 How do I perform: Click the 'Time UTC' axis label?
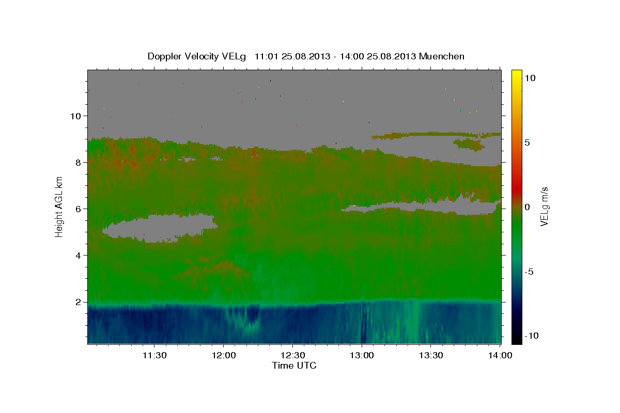tap(294, 366)
